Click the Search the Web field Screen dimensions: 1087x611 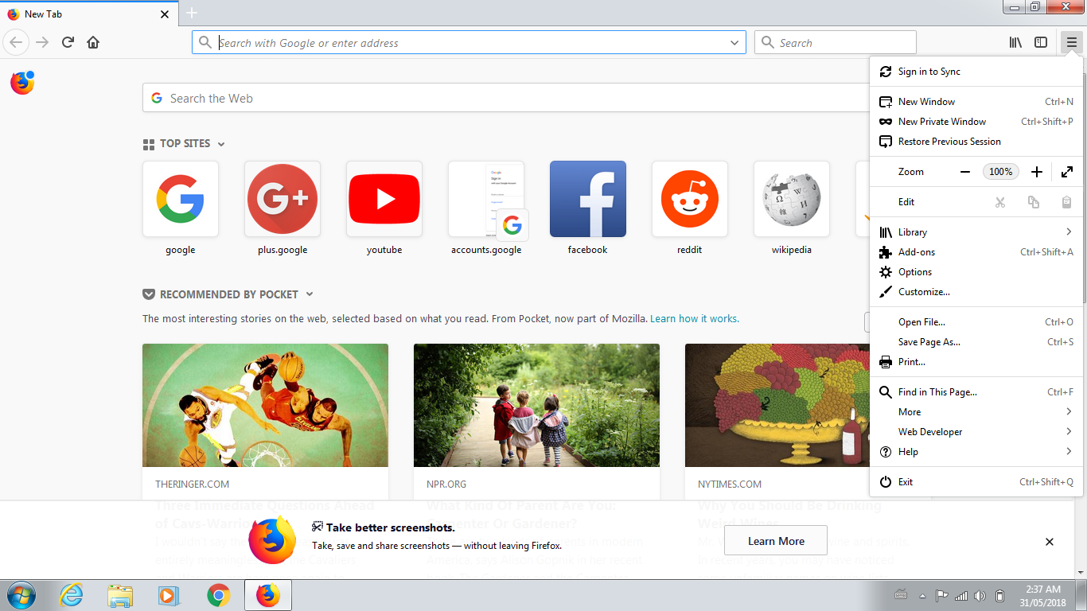pos(506,98)
